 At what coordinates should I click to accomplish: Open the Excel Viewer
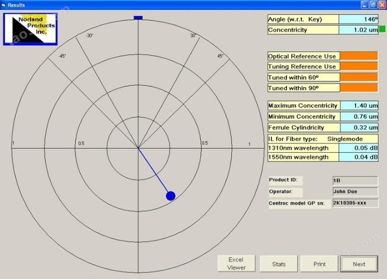coord(236,264)
